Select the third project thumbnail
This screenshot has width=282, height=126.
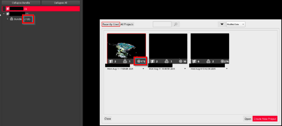210,46
